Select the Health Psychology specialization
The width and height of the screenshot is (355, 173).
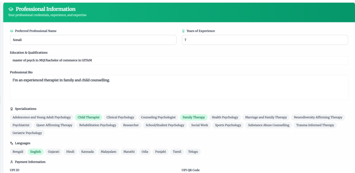coord(225,117)
